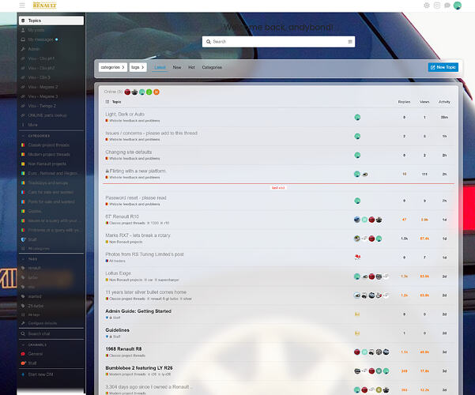Open topic Bumblebee 2 featuring LY R26
475x395 pixels.
click(139, 367)
